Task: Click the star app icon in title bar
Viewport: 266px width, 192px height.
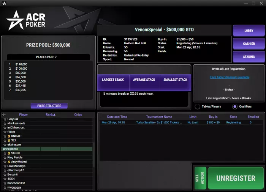Action: tap(4, 3)
